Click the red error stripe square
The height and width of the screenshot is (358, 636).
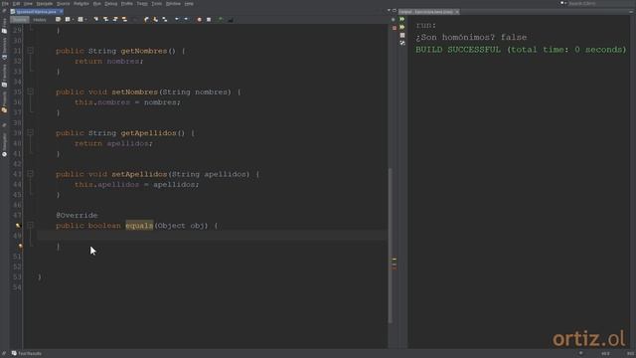click(x=395, y=28)
